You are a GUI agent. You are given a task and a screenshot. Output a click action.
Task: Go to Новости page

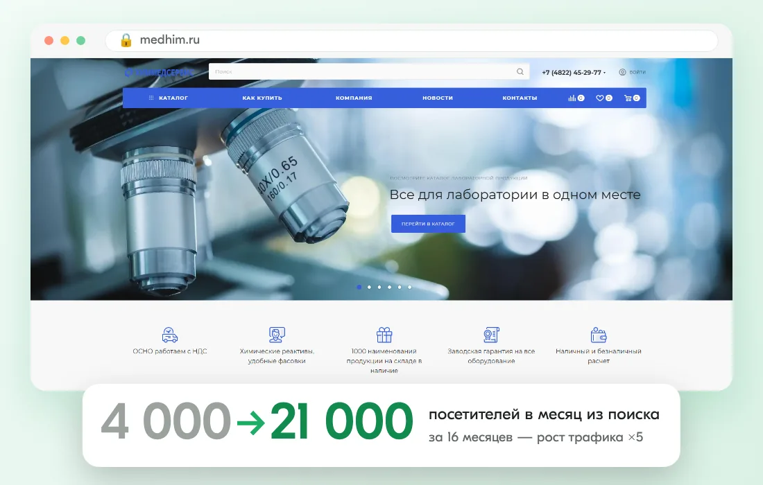pyautogui.click(x=438, y=98)
